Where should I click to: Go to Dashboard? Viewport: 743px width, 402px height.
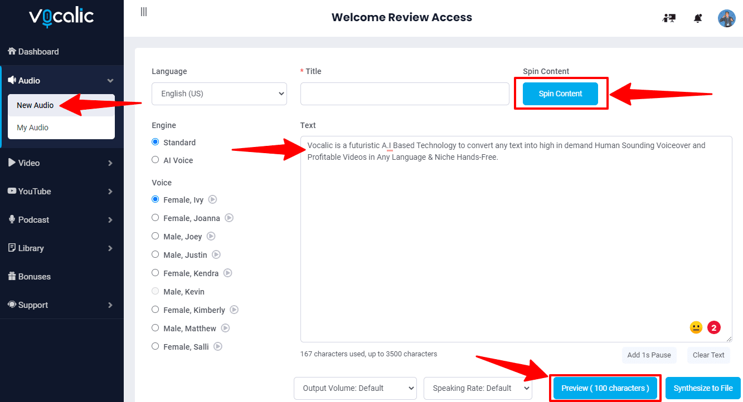click(61, 51)
